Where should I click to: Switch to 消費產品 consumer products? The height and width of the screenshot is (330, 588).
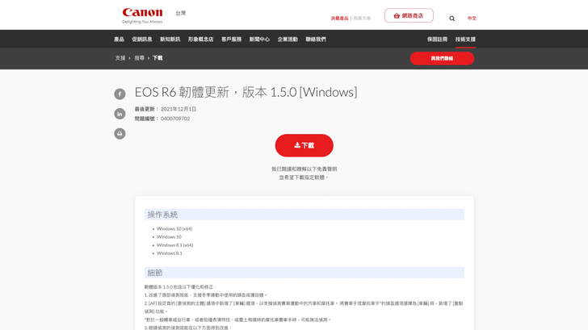pos(339,19)
